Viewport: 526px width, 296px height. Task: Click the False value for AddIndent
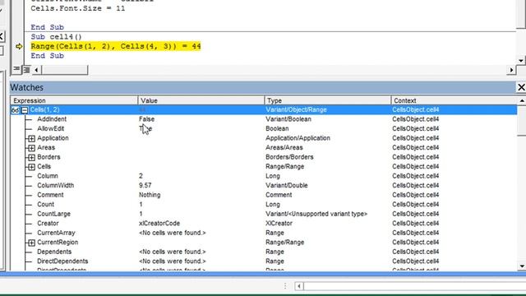coord(146,119)
